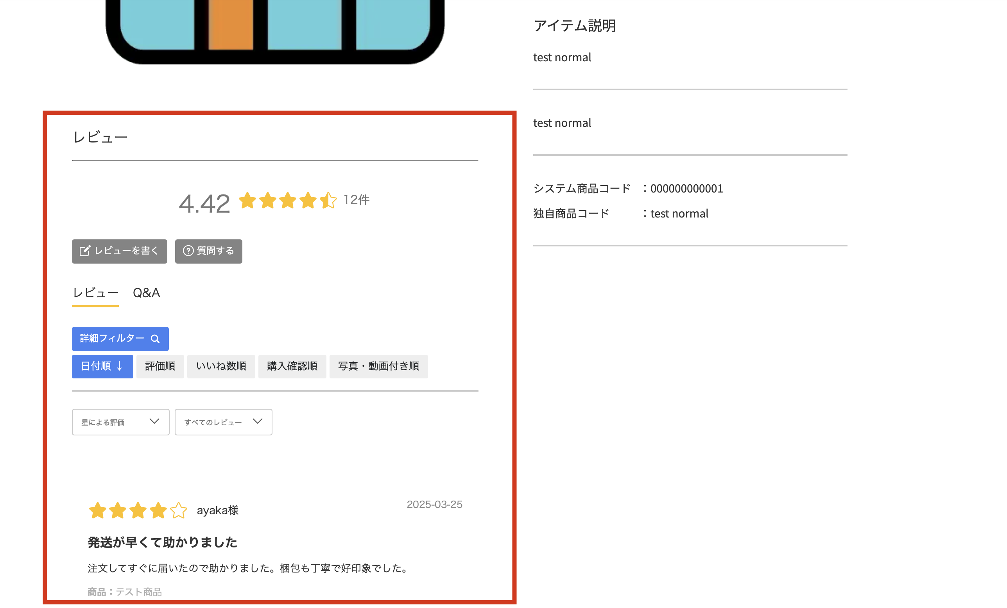Click the chevron on 星による評価 selector

pos(154,421)
